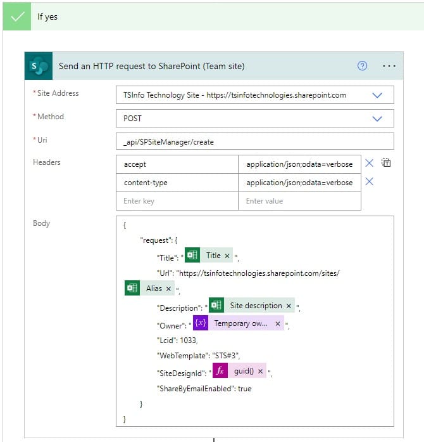This screenshot has height=442, width=424.
Task: Collapse the Send an HTTP request action title
Action: (x=151, y=66)
